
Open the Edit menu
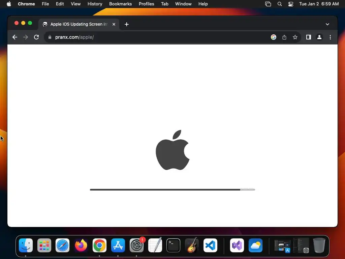point(60,4)
